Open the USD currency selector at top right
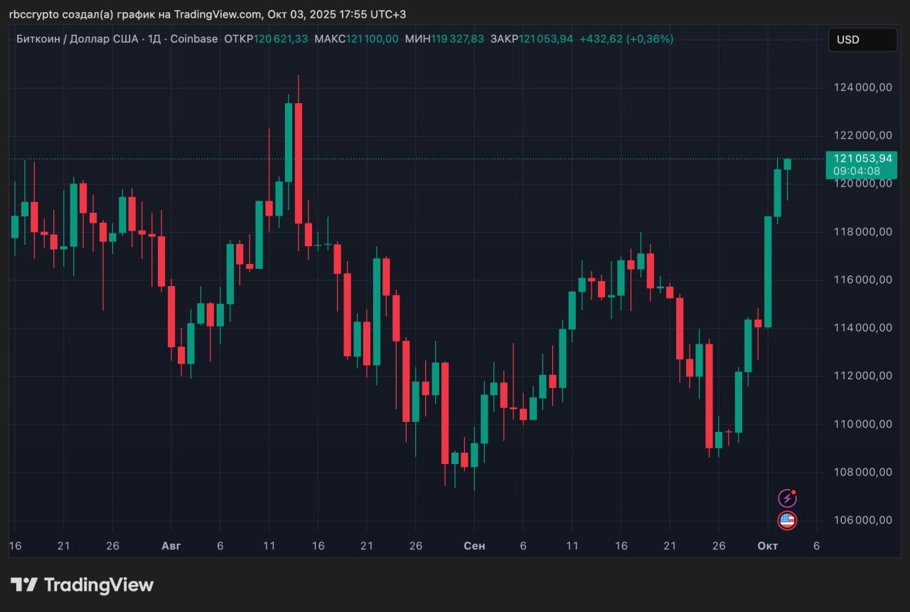910x612 pixels. (862, 40)
